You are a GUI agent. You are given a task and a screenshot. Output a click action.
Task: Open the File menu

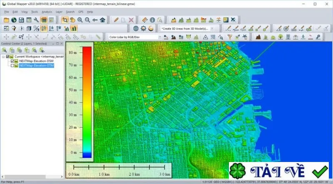[7, 12]
